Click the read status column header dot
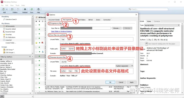184x98 pixels. coord(39,21)
